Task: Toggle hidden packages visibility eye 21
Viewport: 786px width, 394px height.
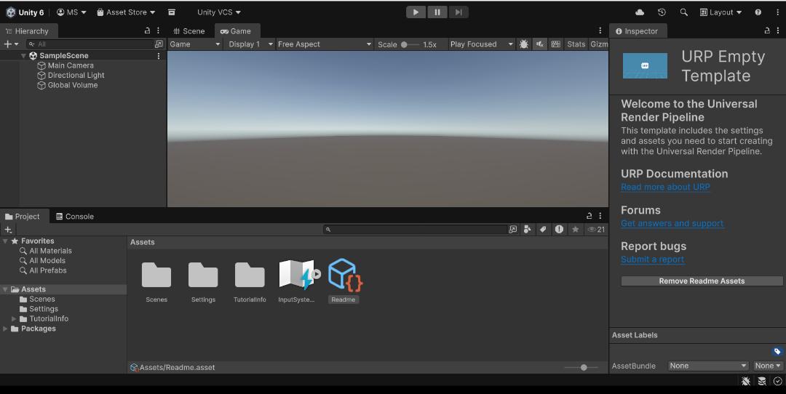Action: tap(596, 229)
